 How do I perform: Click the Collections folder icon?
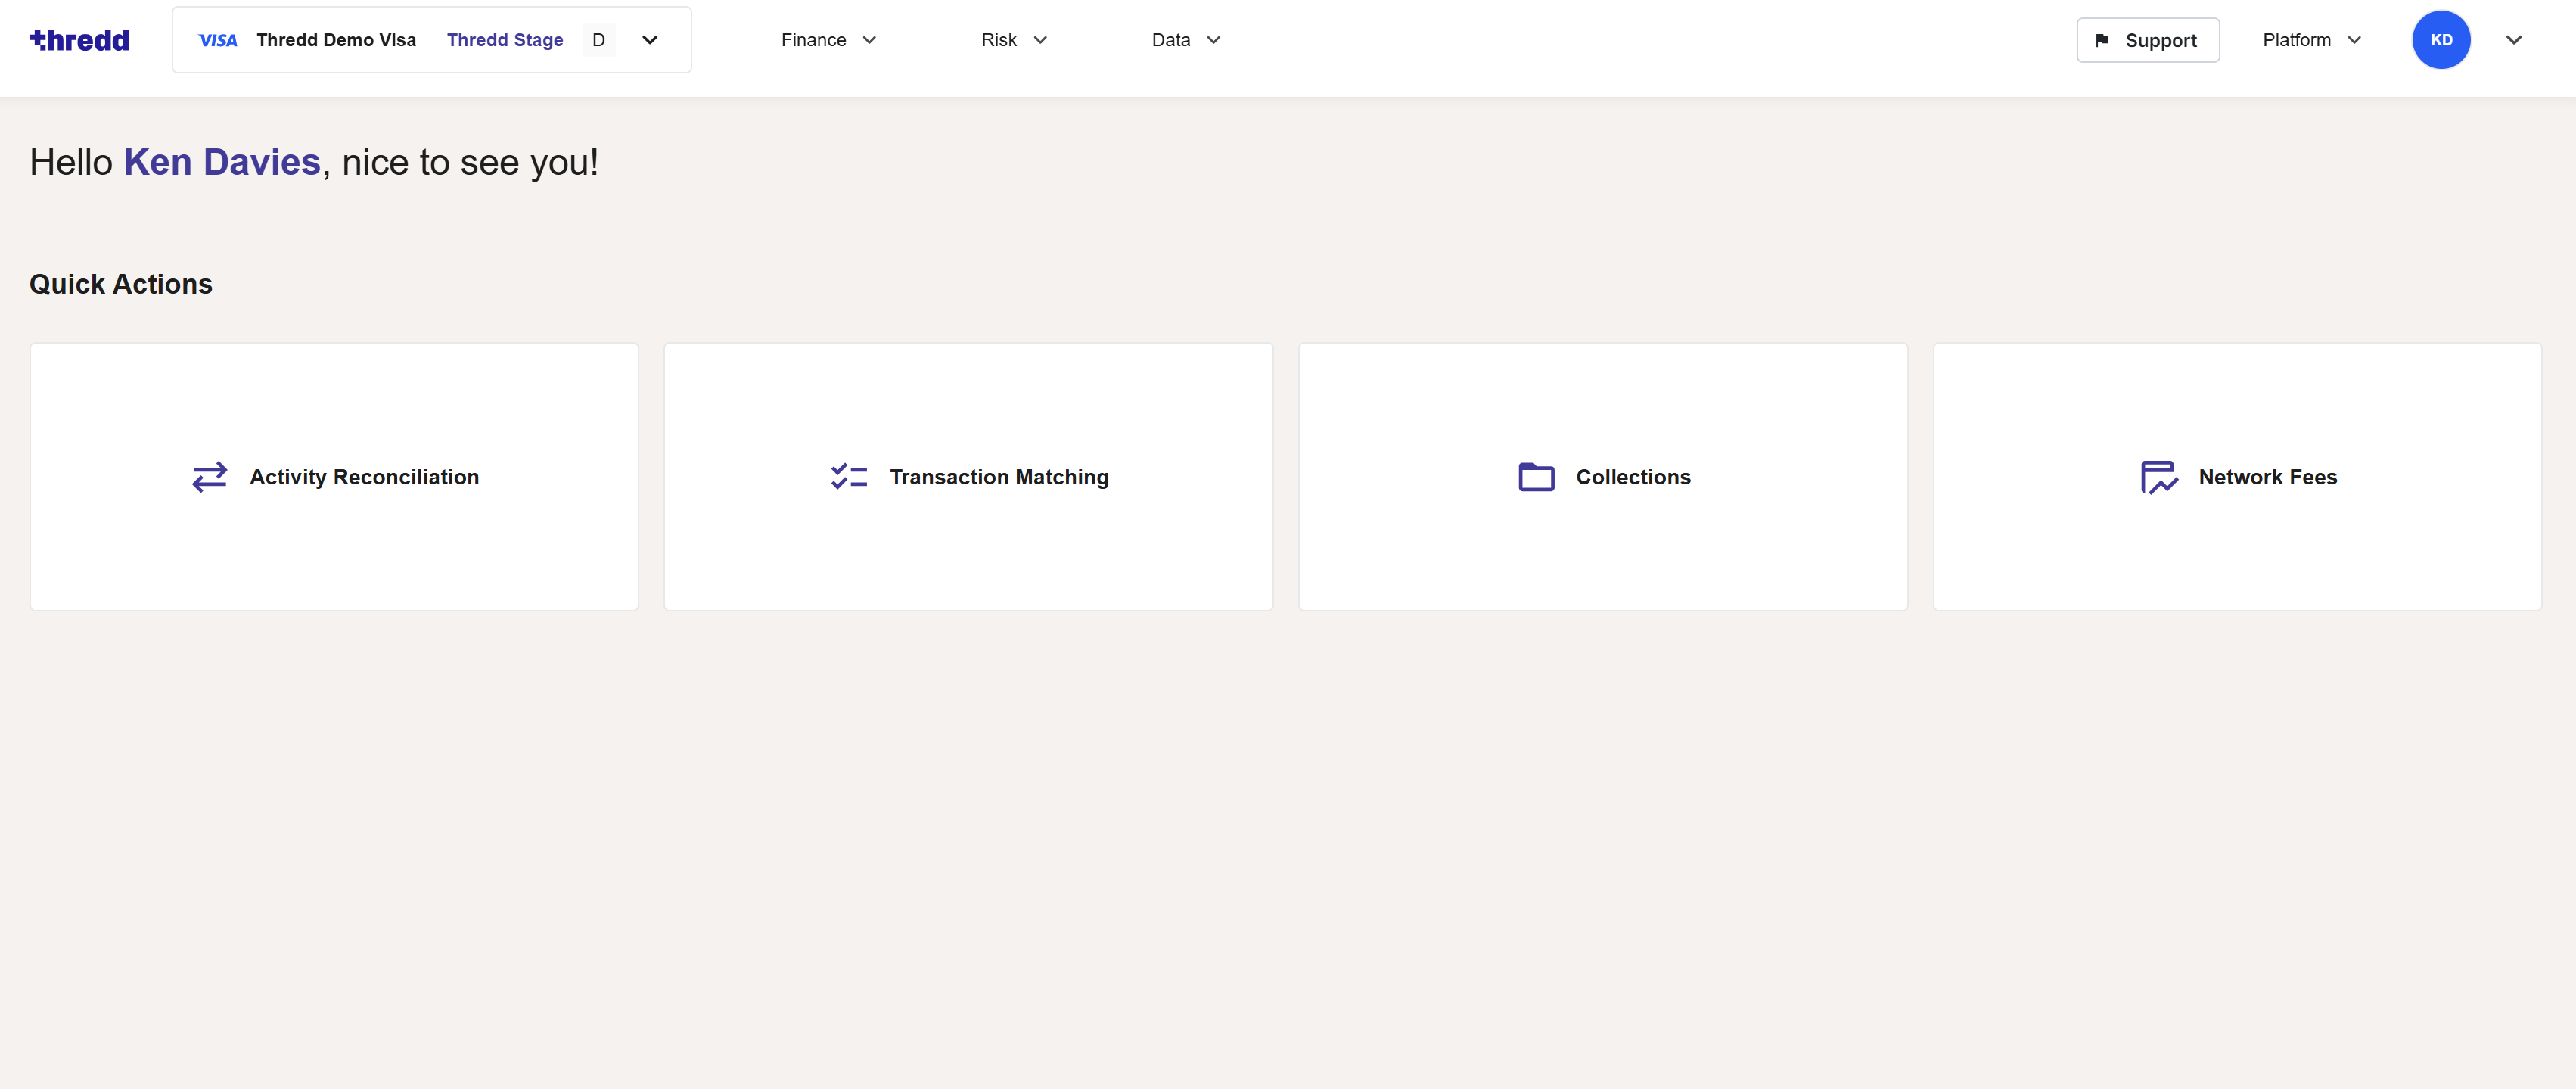(1536, 477)
